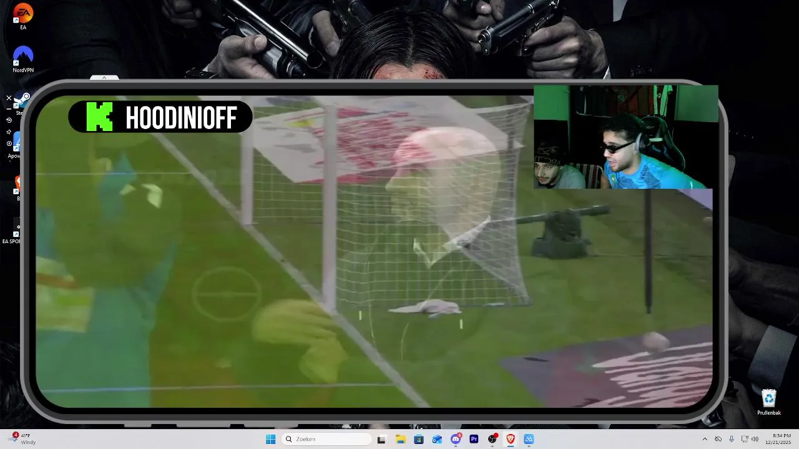Viewport: 799px width, 449px height.
Task: Open File Explorer from taskbar
Action: 400,439
